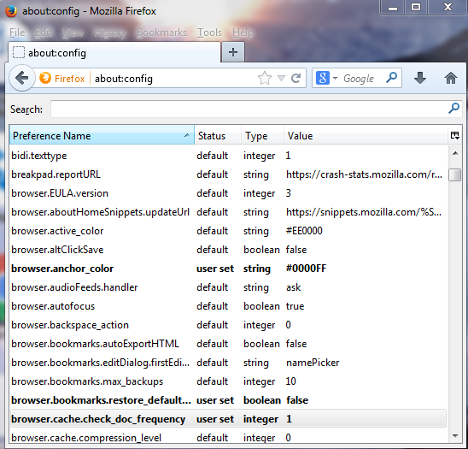Open the Google search engine selector

pyautogui.click(x=327, y=78)
